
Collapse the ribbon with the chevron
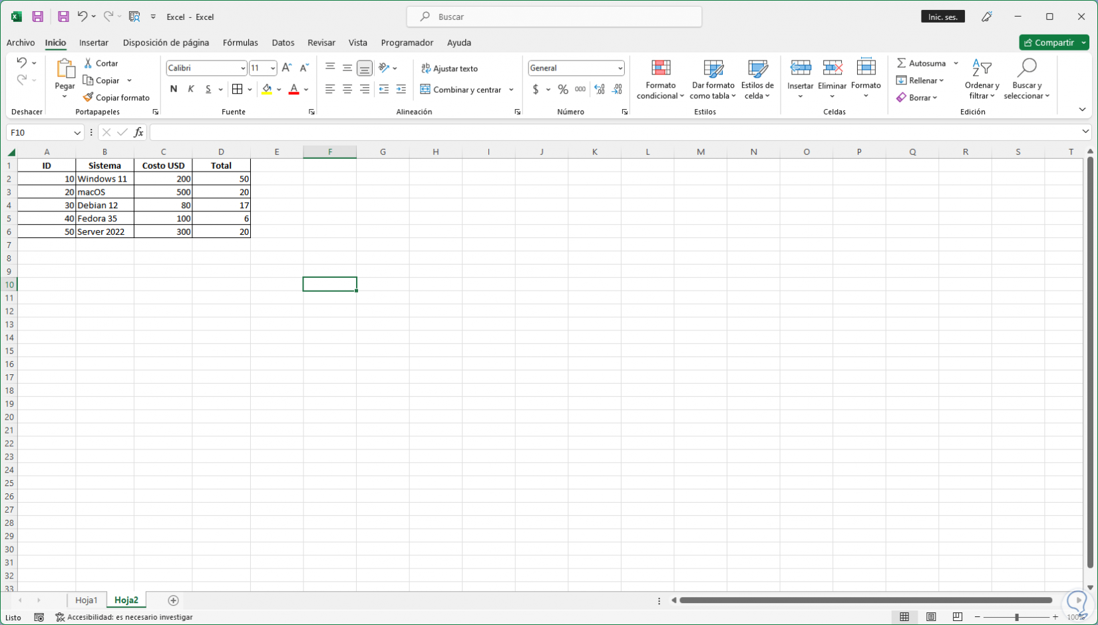1082,110
